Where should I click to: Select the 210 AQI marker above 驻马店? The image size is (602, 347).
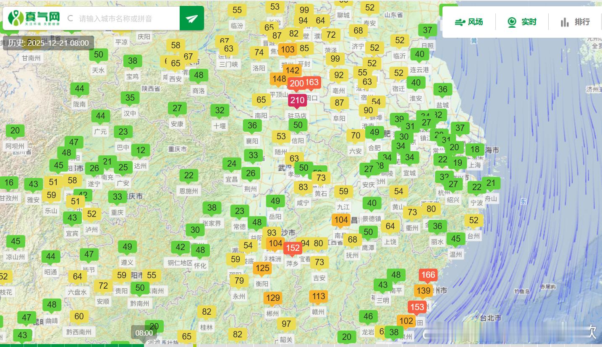(x=297, y=100)
